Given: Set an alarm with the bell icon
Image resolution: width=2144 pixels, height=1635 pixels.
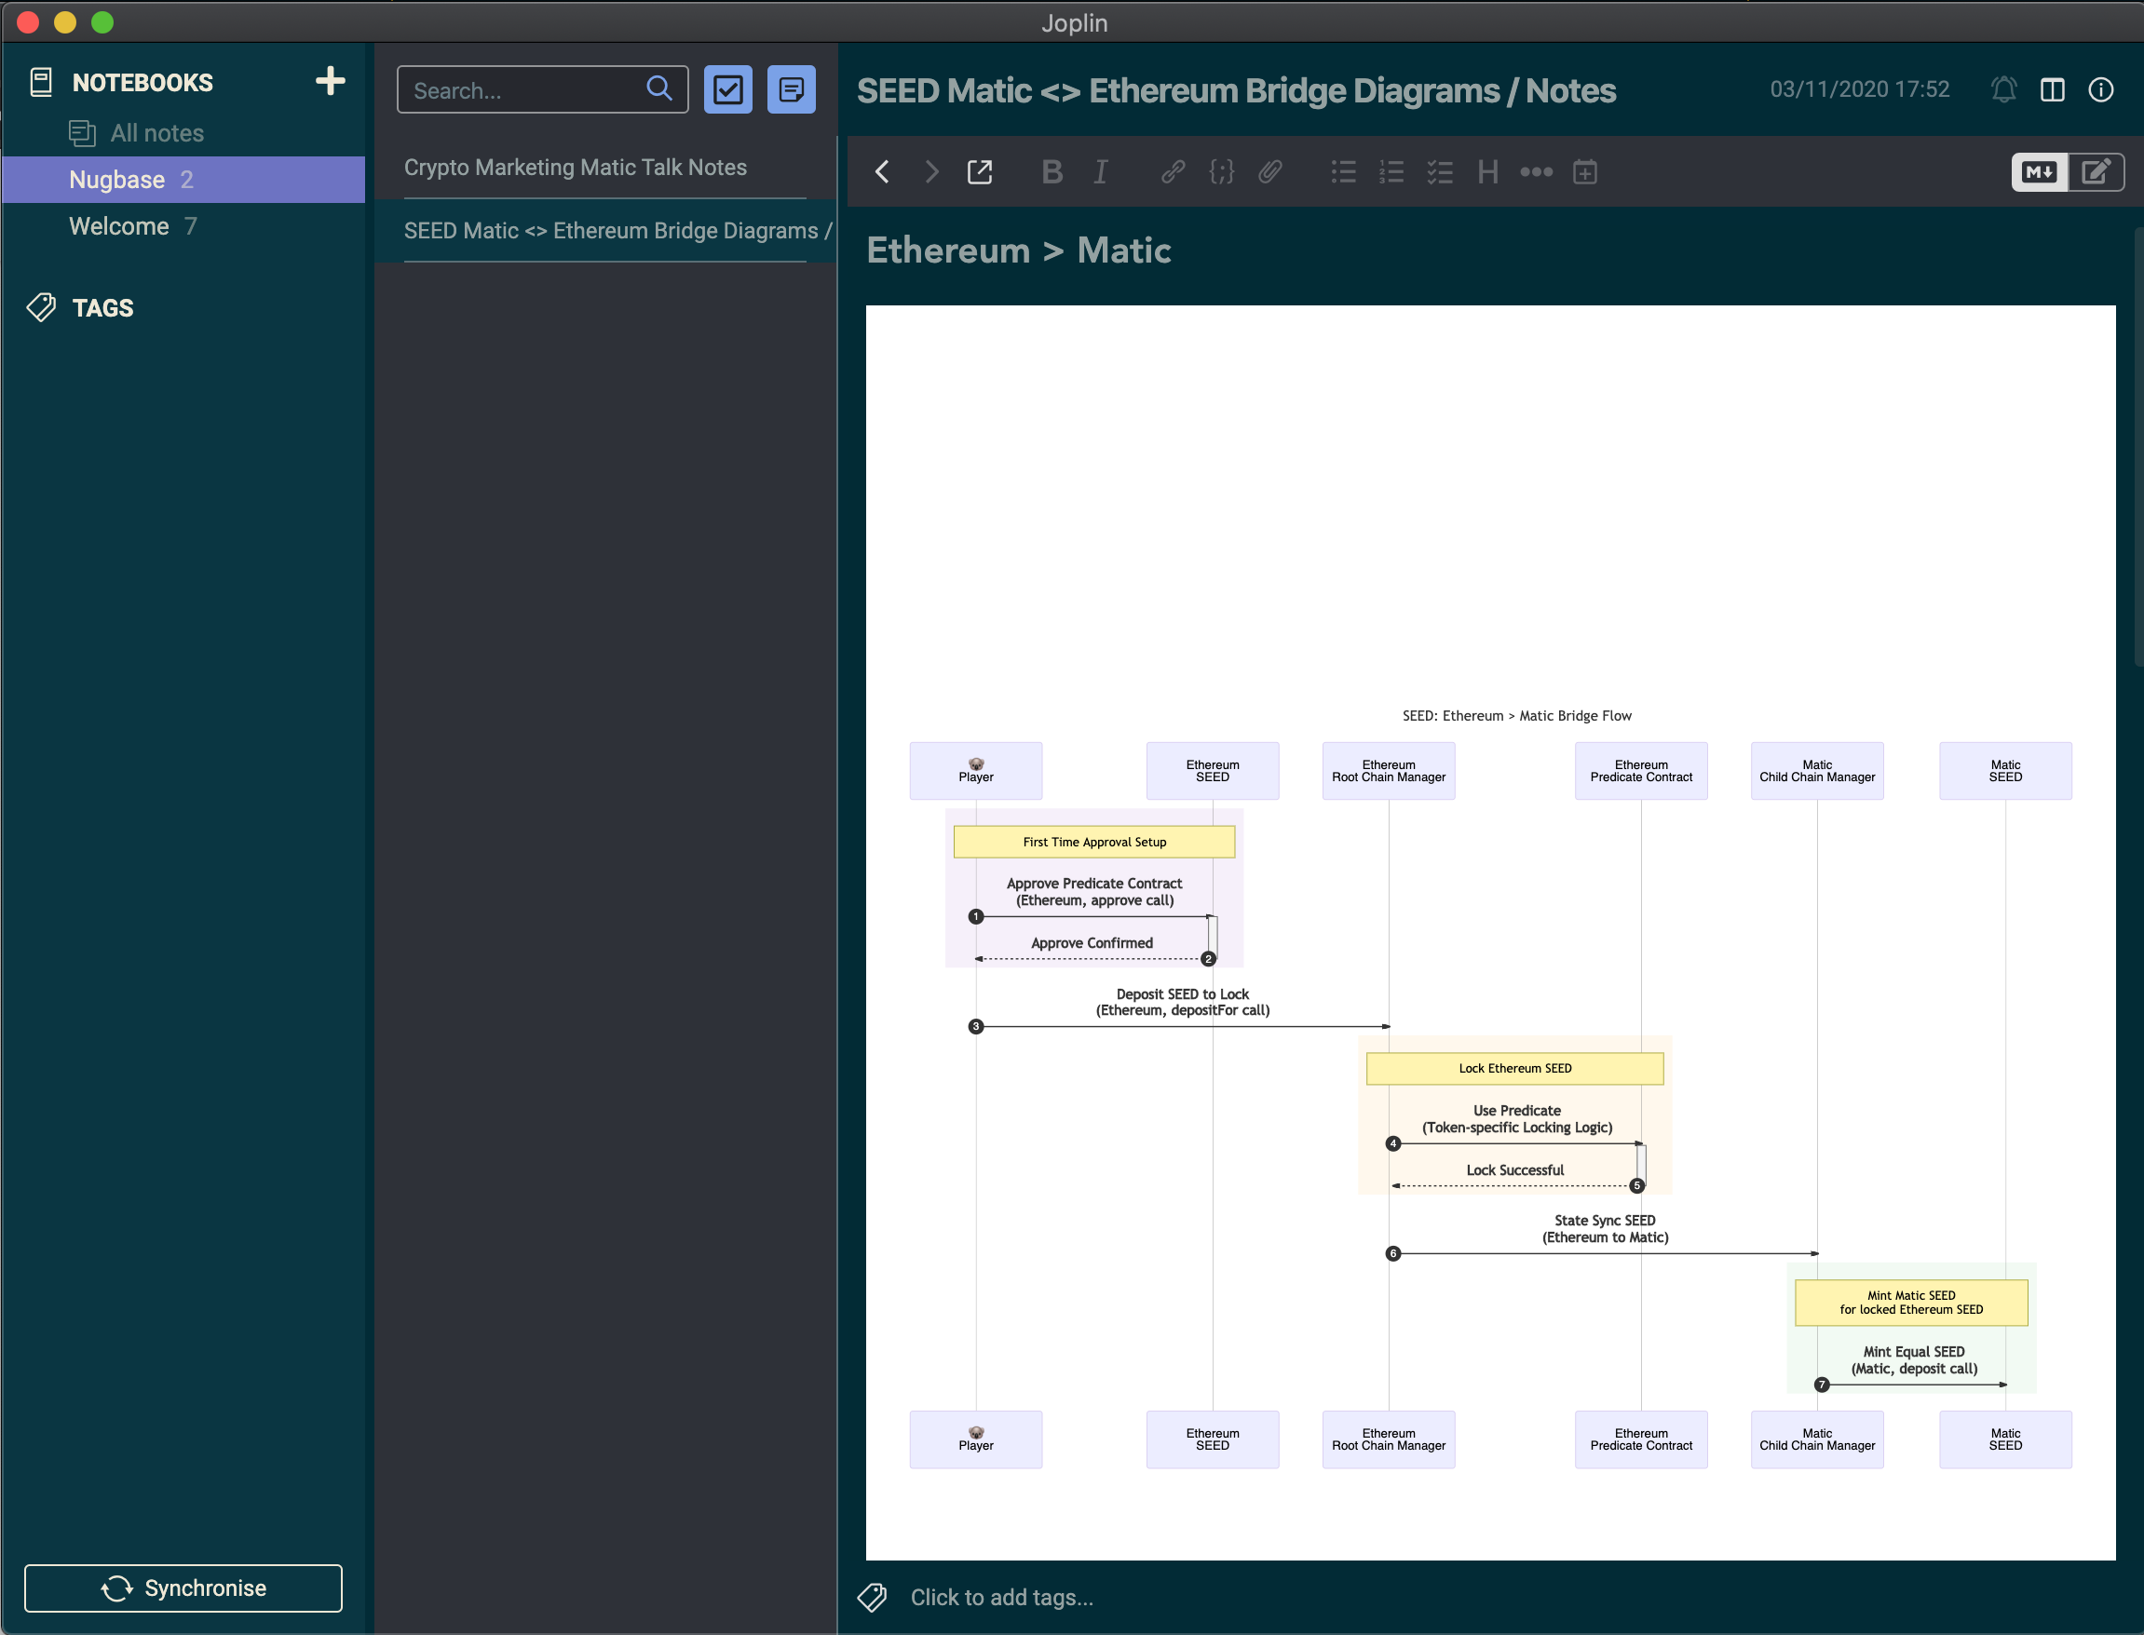Looking at the screenshot, I should [2002, 90].
